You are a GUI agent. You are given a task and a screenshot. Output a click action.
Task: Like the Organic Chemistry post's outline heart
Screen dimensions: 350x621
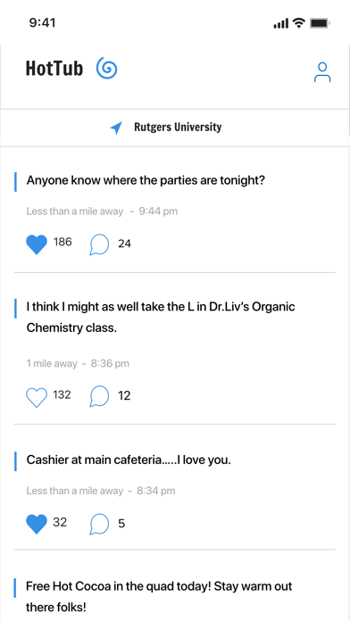point(37,397)
